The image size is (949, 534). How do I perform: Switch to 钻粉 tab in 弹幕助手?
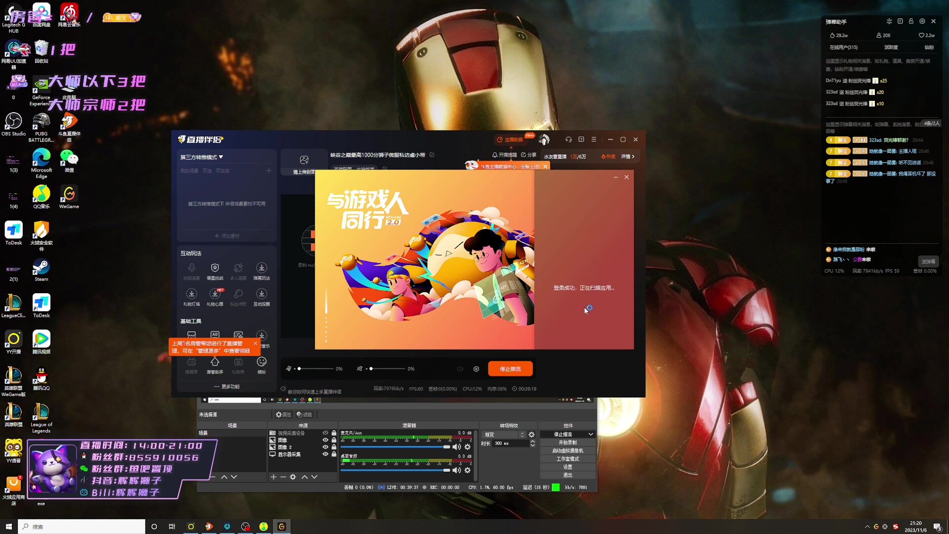tap(929, 47)
